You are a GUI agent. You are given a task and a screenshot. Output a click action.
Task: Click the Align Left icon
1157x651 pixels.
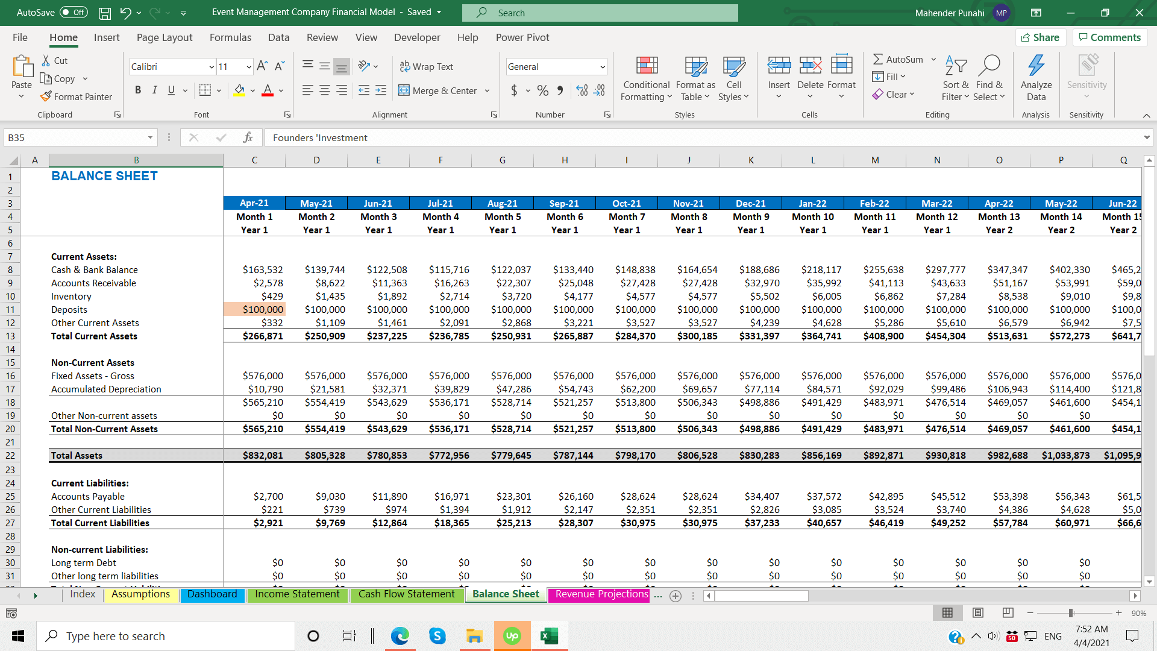tap(307, 90)
